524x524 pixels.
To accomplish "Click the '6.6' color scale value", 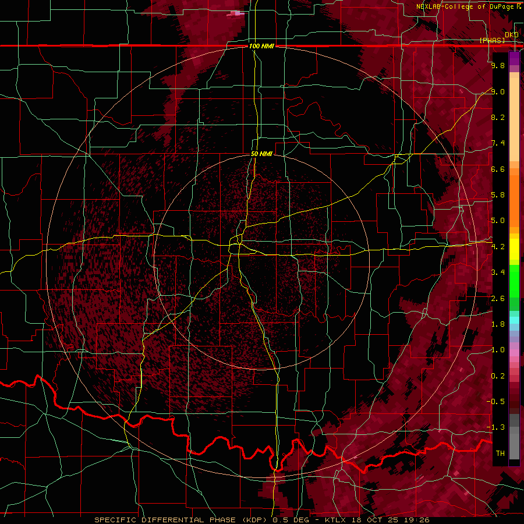I will 498,169.
